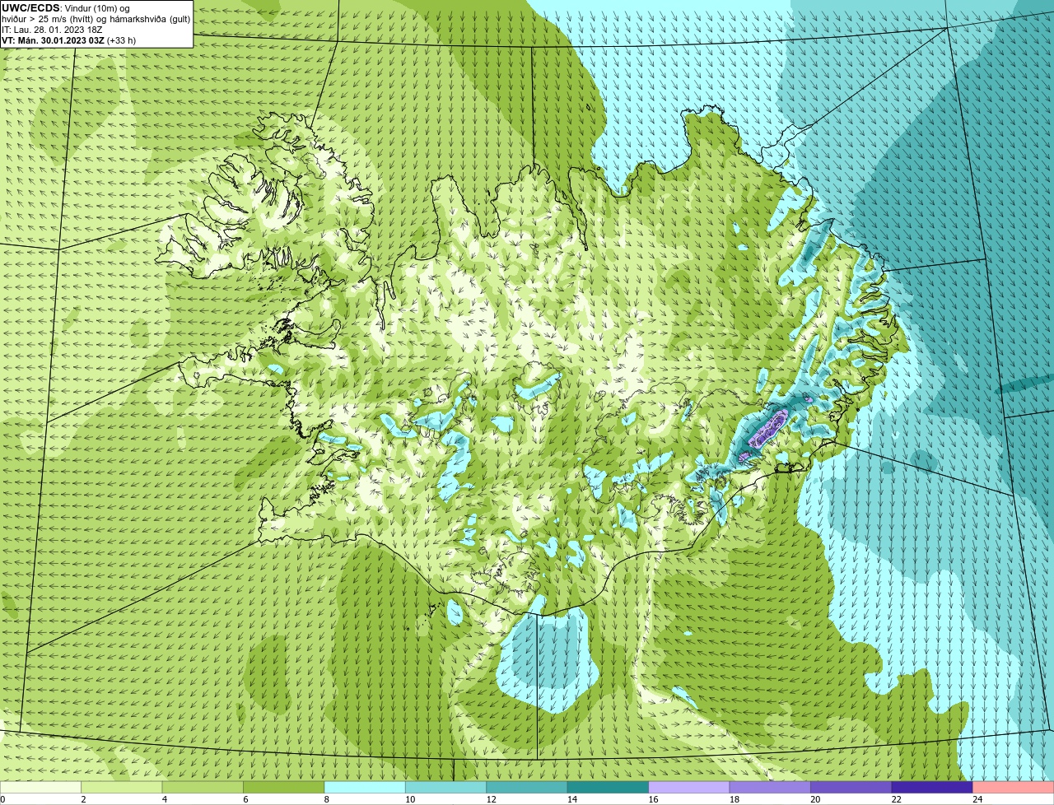1054x805 pixels.
Task: Click the "IT: Lau. 28. 01. 2023 18Z" line
Action: (52, 30)
